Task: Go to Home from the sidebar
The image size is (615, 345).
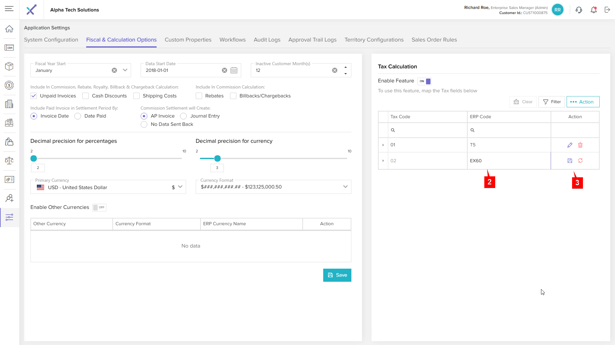Action: [x=9, y=29]
